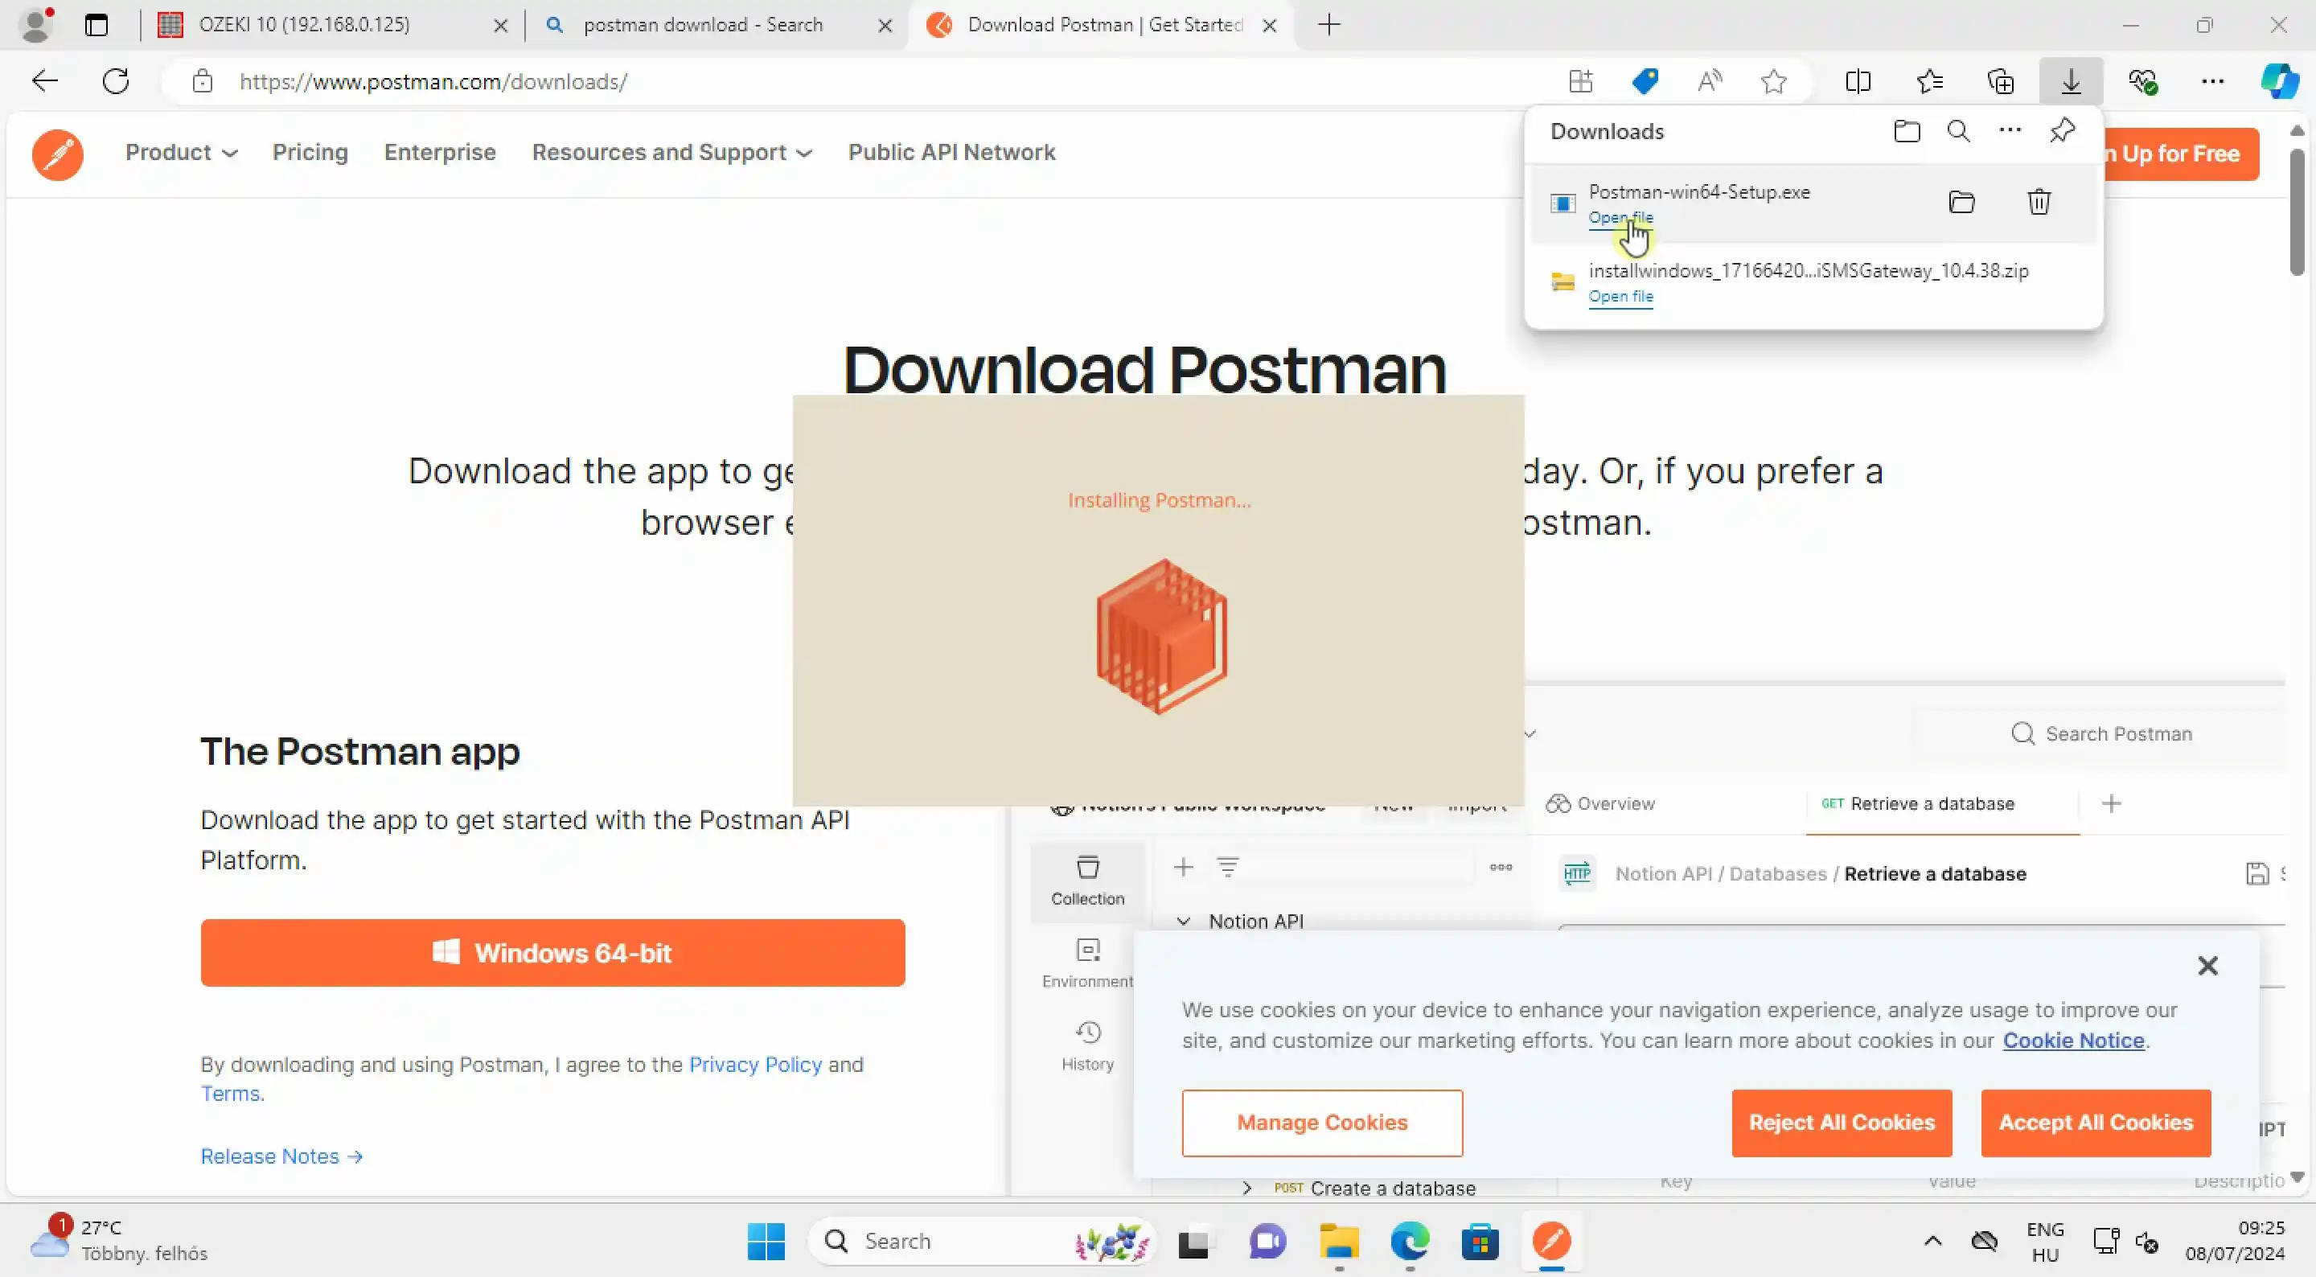Toggle the Downloads toolbar button
The width and height of the screenshot is (2316, 1277).
pos(2071,81)
